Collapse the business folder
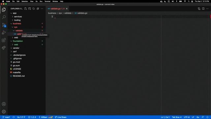Screen dimensions: 211x119 (x=27, y=23)
